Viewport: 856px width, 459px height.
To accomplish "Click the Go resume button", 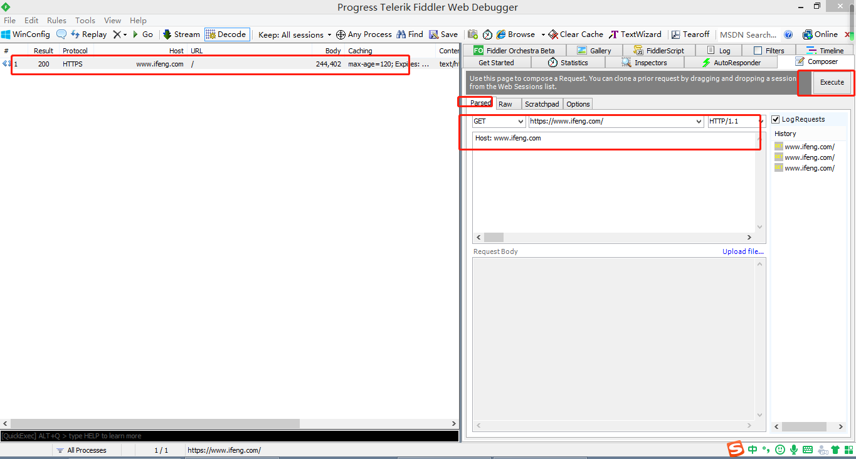I will point(142,34).
